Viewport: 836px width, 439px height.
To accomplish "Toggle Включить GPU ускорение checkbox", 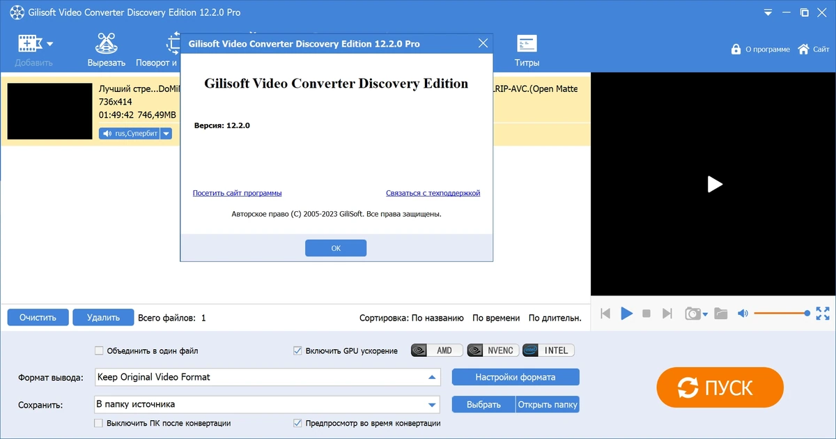I will click(298, 351).
